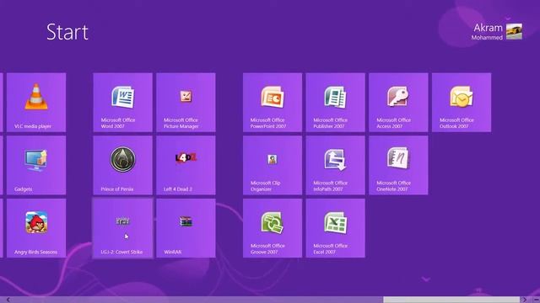Launch Microsoft Office Word 2007
Viewport: 540px width, 303px height.
(122, 102)
